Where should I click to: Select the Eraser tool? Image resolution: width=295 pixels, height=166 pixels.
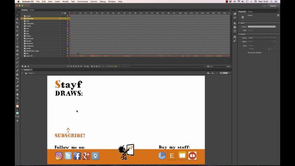coord(18,86)
